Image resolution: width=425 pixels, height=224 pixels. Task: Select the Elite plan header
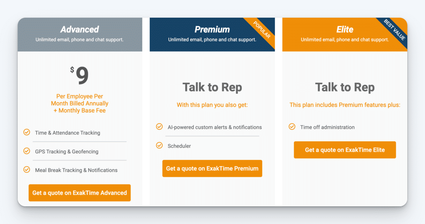point(345,29)
